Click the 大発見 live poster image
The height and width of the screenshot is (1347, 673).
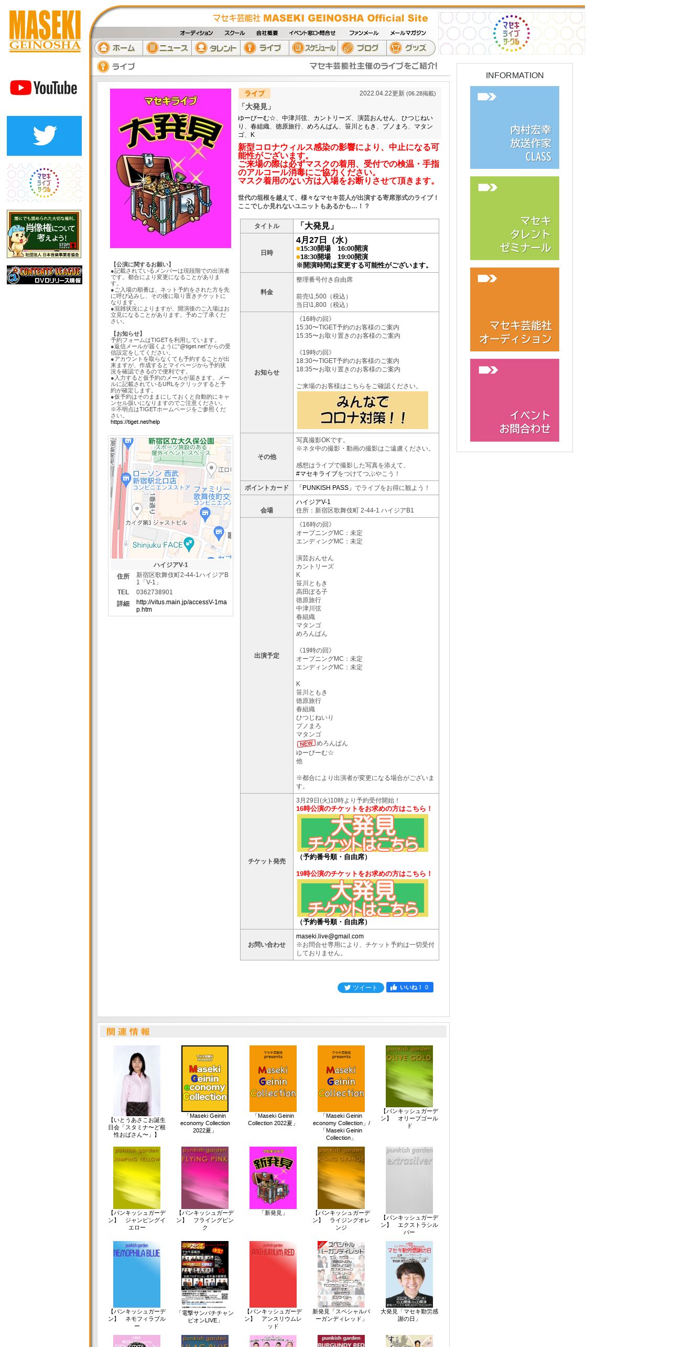170,168
